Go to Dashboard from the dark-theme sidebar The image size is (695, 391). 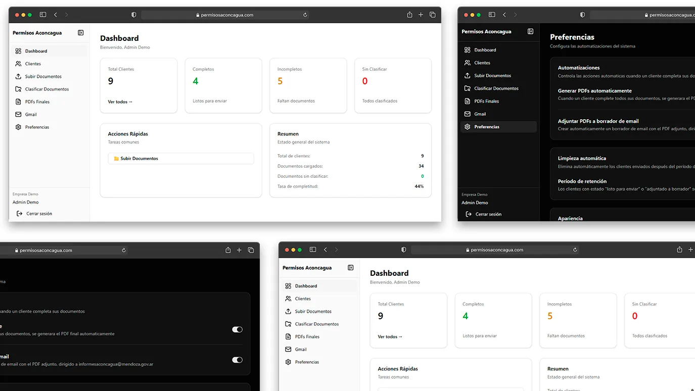(485, 50)
